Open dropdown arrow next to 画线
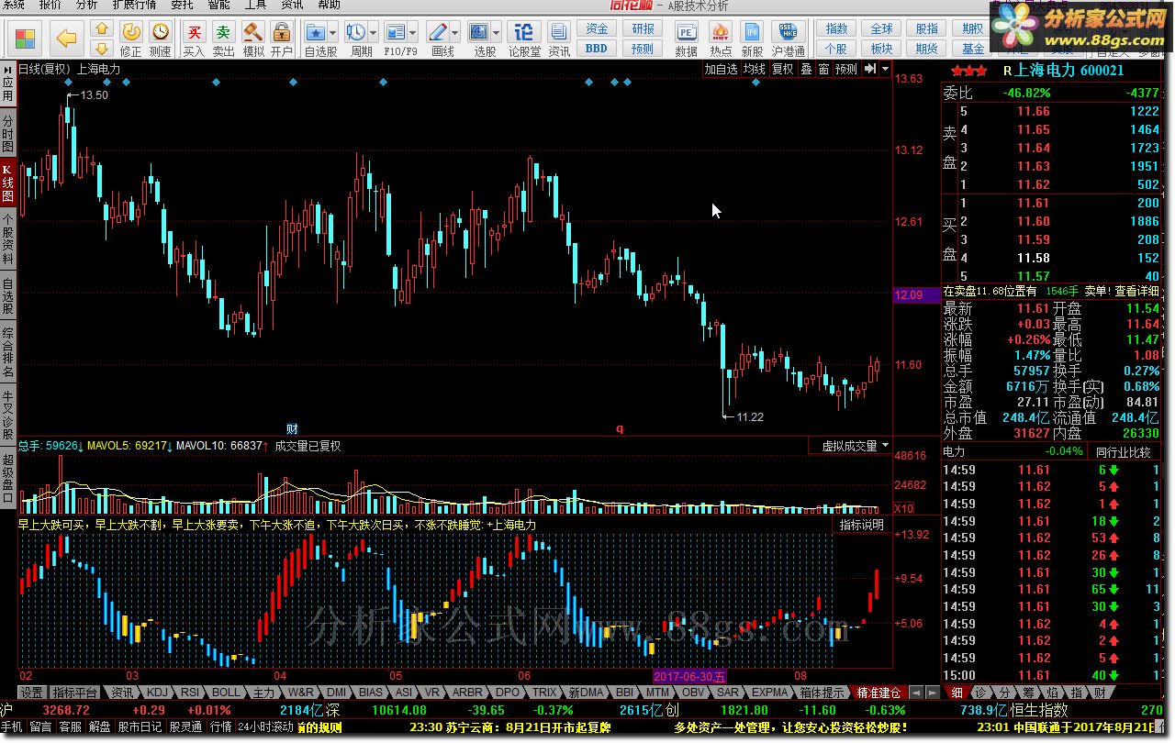This screenshot has width=1175, height=743. click(x=454, y=32)
